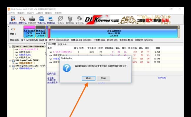191x117 pixels.
Task: Click the HD0 hard disk icon in tree
Action: (x=13, y=47)
